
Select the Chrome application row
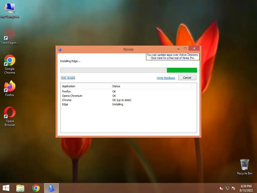(128, 100)
